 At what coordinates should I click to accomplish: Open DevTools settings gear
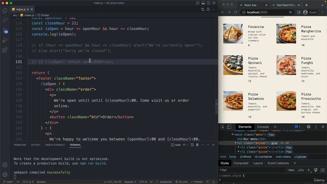coord(309,127)
